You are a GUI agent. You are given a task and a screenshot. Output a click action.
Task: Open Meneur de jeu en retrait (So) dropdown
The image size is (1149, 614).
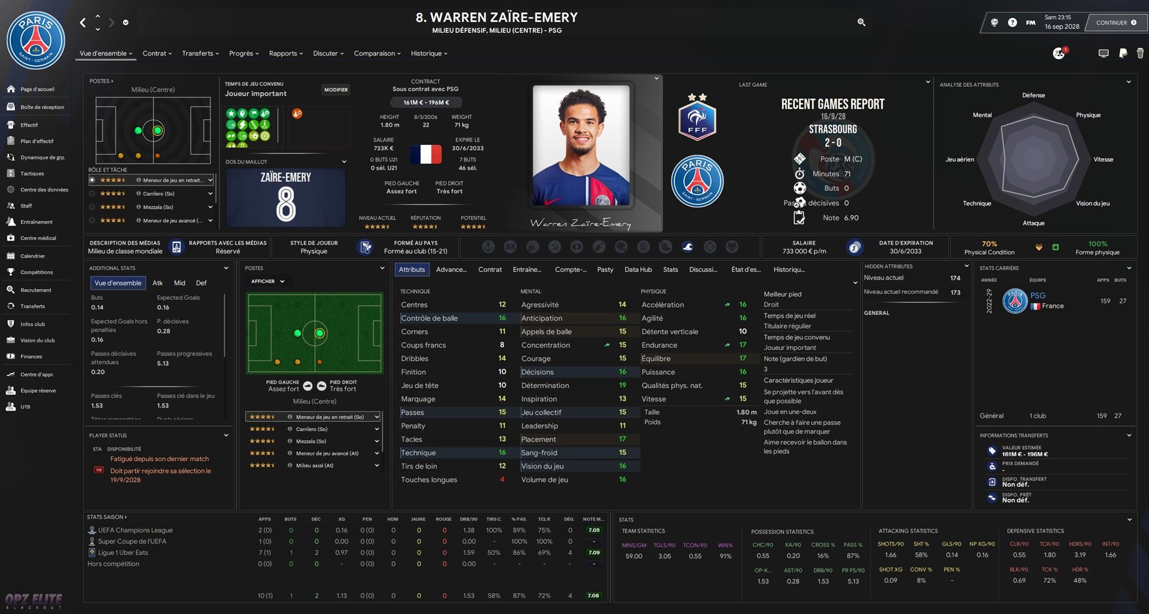[x=313, y=417]
